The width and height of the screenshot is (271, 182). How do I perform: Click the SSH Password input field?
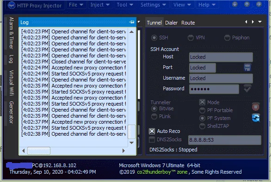tap(214, 89)
